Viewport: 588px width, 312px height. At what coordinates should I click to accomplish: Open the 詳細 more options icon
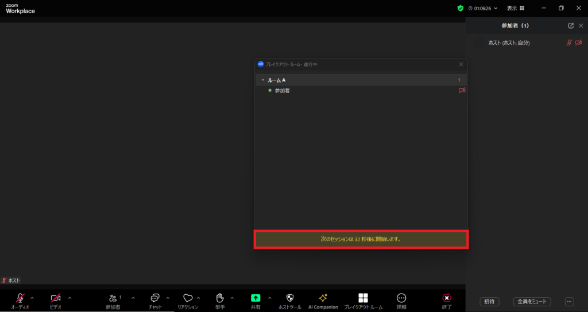click(x=401, y=298)
